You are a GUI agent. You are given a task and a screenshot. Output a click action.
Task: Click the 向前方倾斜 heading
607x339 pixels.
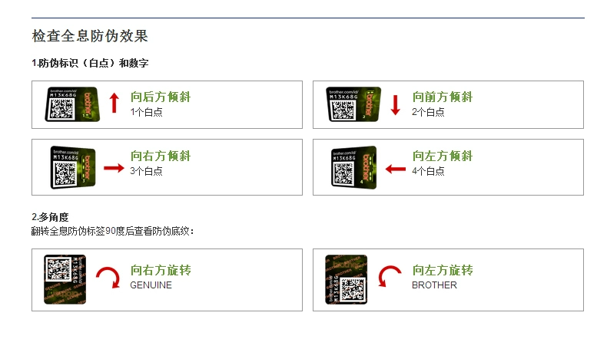coord(443,97)
